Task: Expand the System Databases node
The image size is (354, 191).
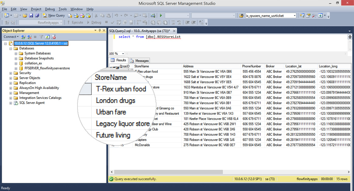Action: [x=16, y=53]
